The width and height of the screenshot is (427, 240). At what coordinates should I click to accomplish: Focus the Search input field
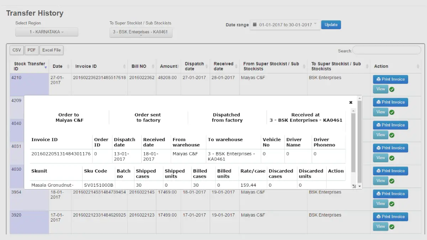(x=387, y=50)
